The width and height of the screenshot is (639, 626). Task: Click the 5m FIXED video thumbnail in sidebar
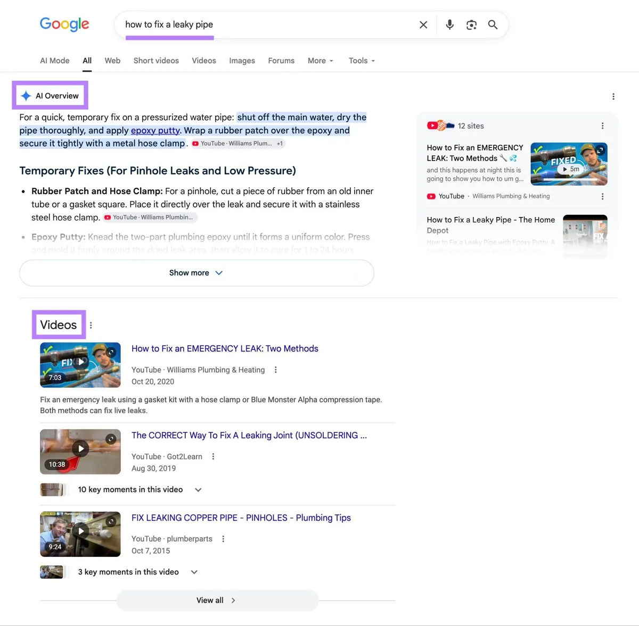pos(569,164)
